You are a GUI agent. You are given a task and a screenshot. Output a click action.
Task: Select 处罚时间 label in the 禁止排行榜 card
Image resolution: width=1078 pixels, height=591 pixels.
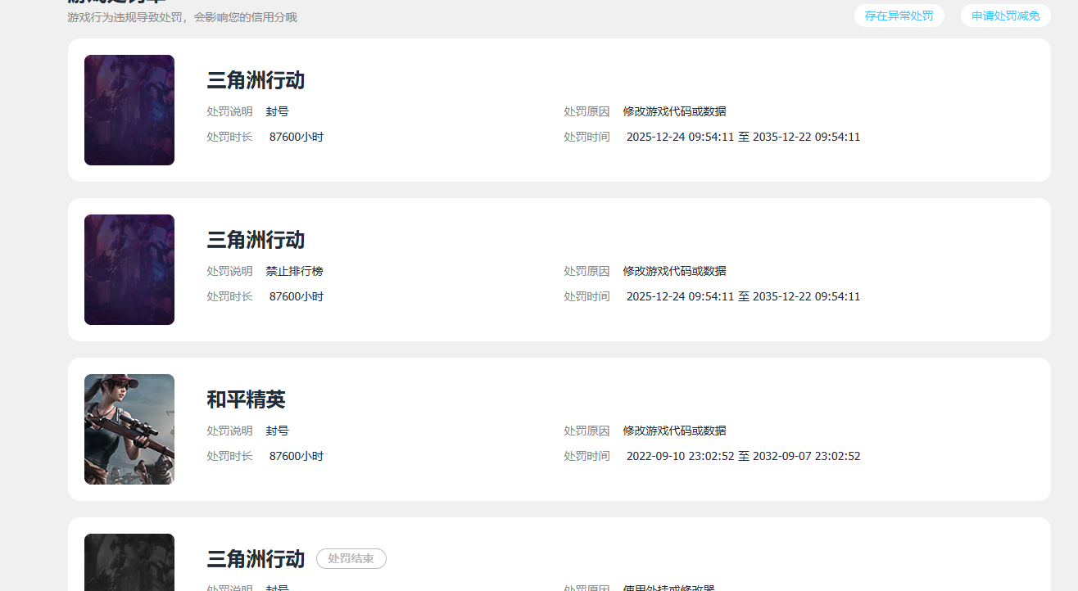(587, 296)
